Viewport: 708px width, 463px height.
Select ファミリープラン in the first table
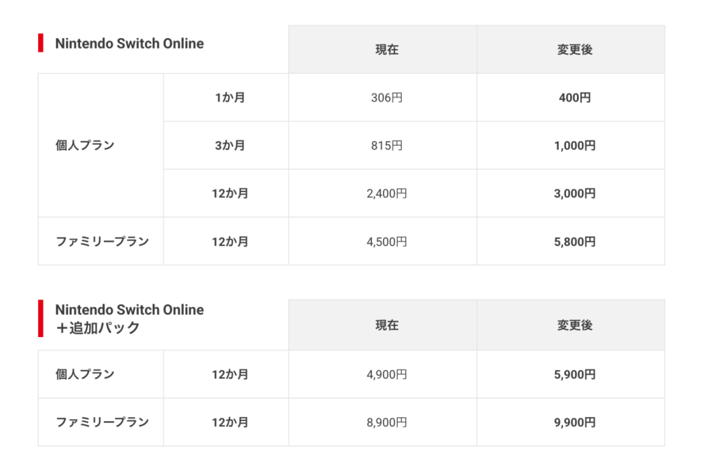(x=102, y=241)
